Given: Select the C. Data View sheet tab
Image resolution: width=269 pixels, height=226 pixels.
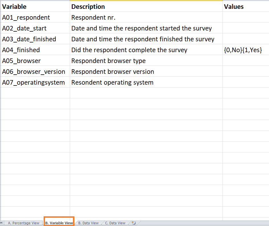Looking at the screenshot, I should 115,223.
